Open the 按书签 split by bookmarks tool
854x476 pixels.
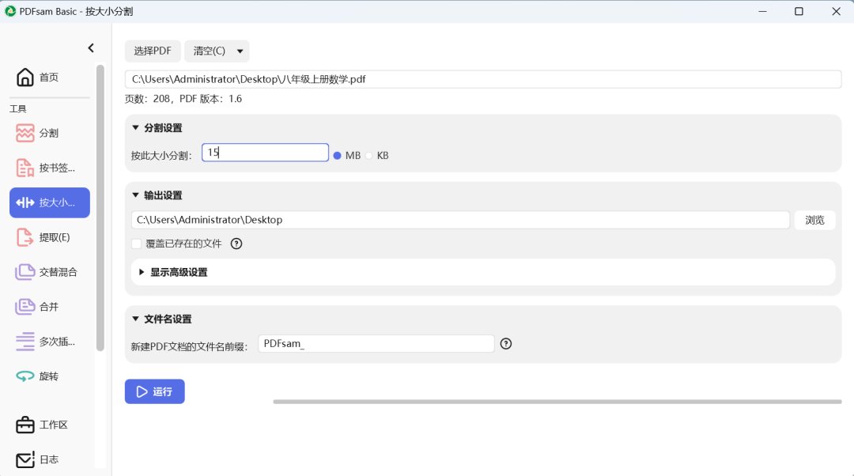click(50, 168)
